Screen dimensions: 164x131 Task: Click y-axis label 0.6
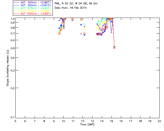(x=13, y=40)
